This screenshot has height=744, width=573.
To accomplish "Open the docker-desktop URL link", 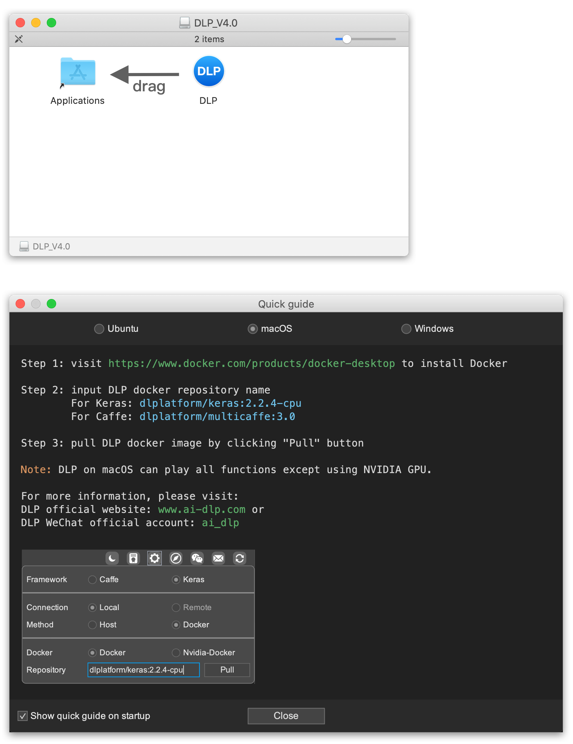I will [x=251, y=363].
